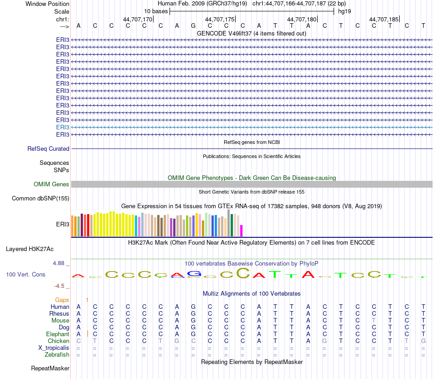The image size is (433, 379).
Task: Click the Dog species label
Action: (64, 328)
